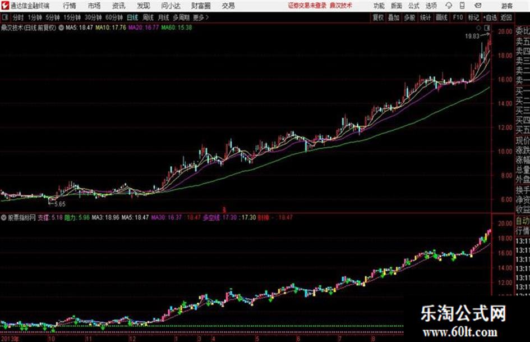Click the 返回 back button
The width and height of the screenshot is (530, 342).
[506, 17]
